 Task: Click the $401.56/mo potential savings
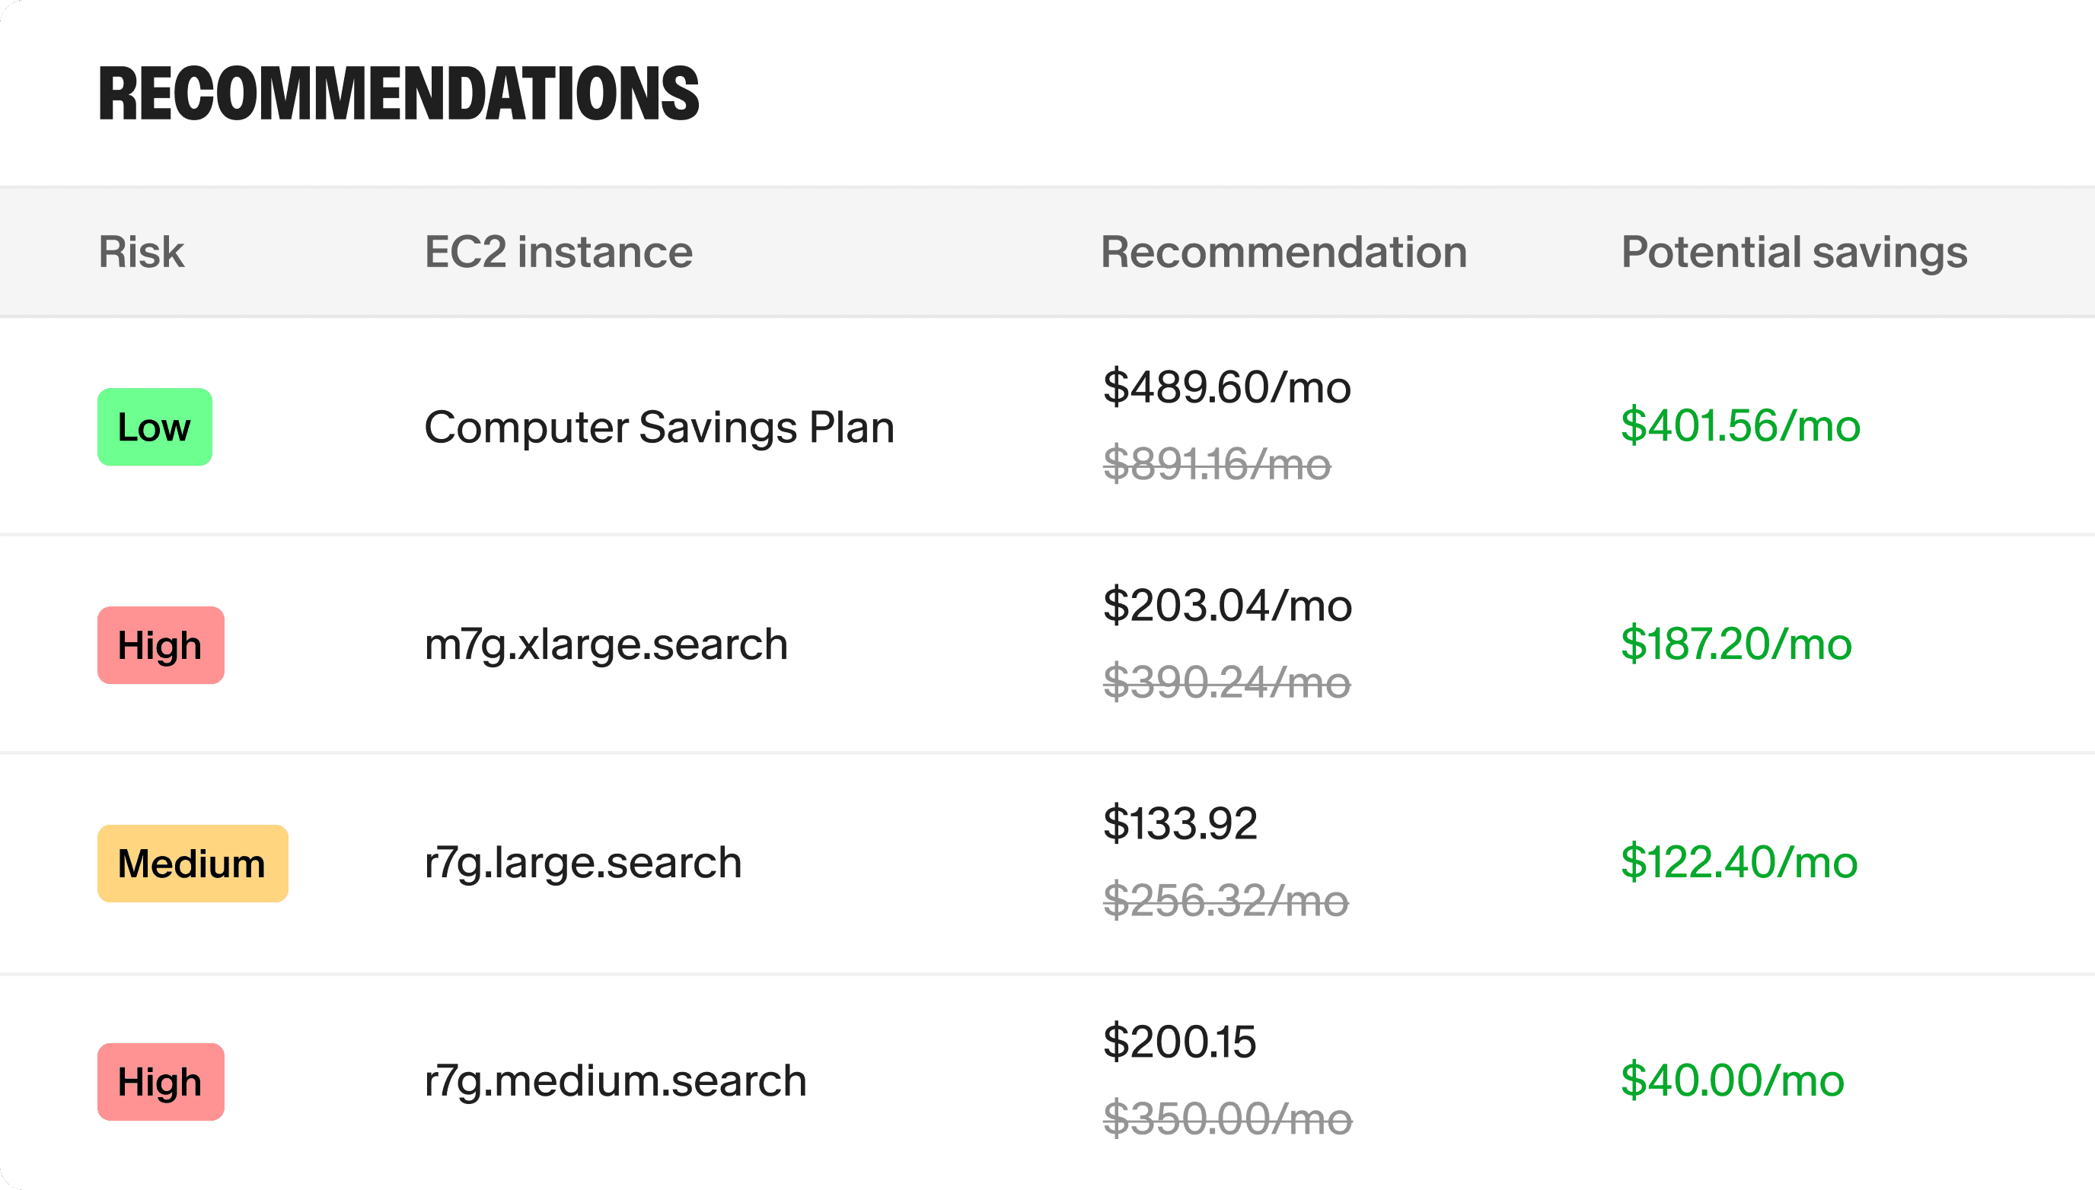pyautogui.click(x=1740, y=426)
